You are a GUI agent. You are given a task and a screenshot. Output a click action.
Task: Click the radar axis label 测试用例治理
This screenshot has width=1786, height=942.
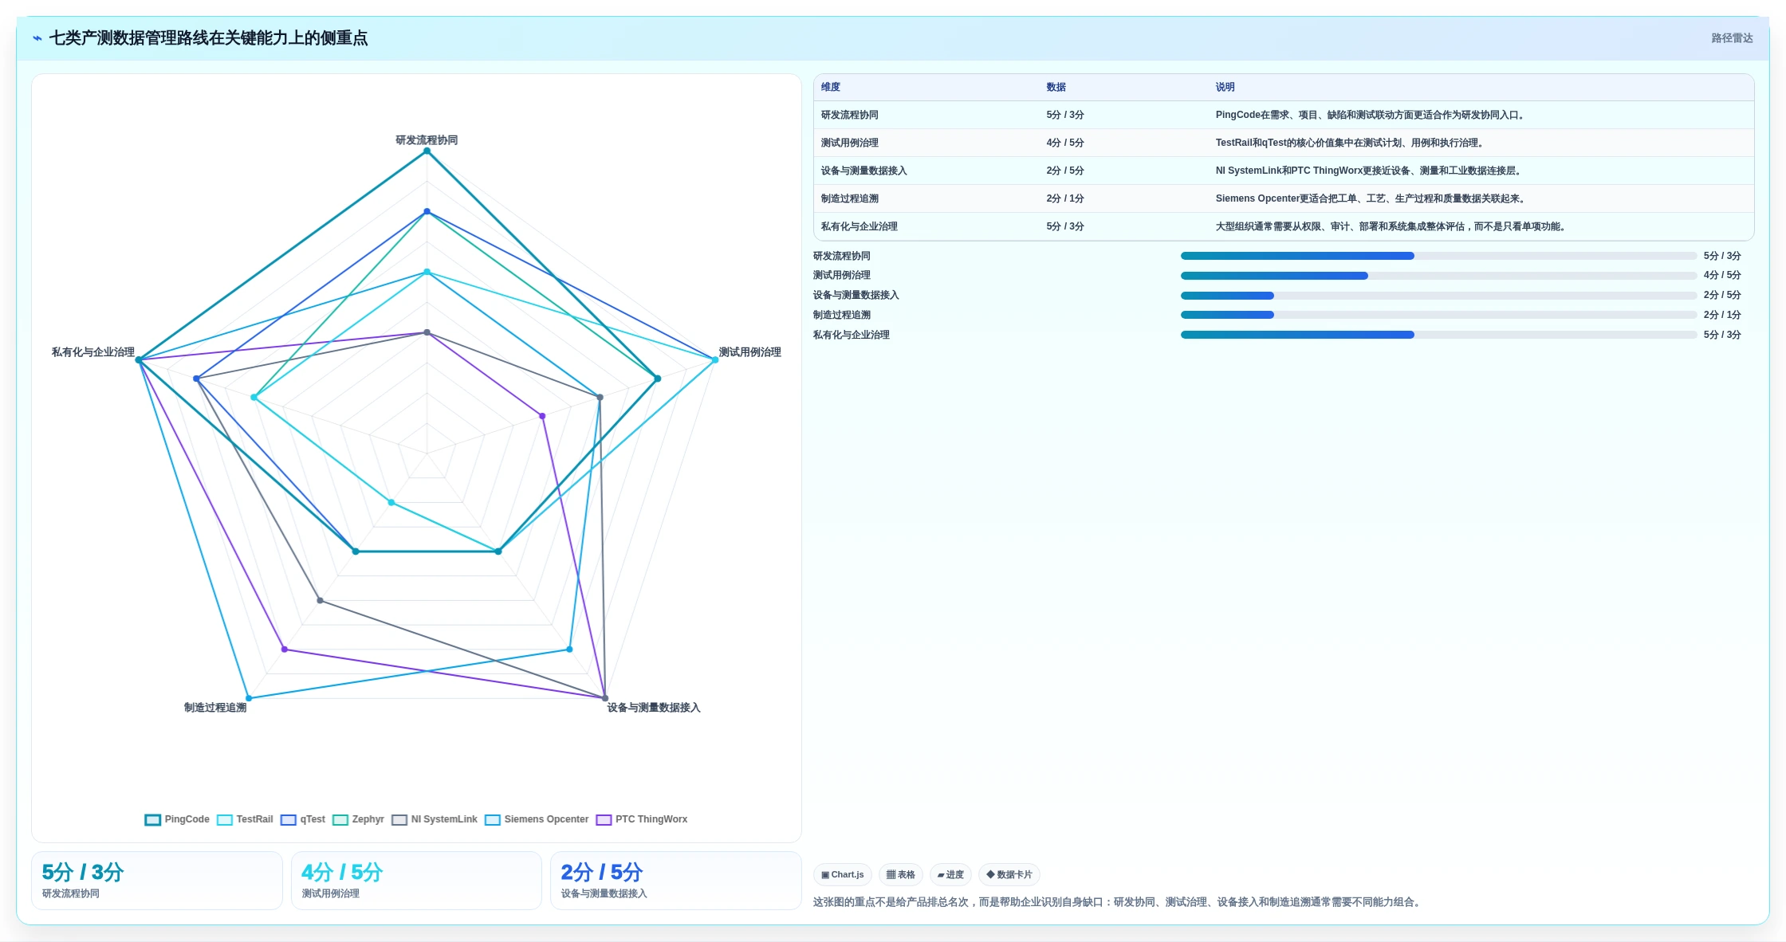point(750,352)
